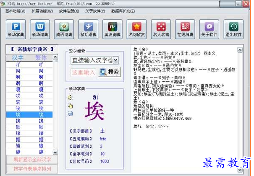Screen dimensions: 254x176
Task: Minimize the dictionary window
Action: click(238, 4)
